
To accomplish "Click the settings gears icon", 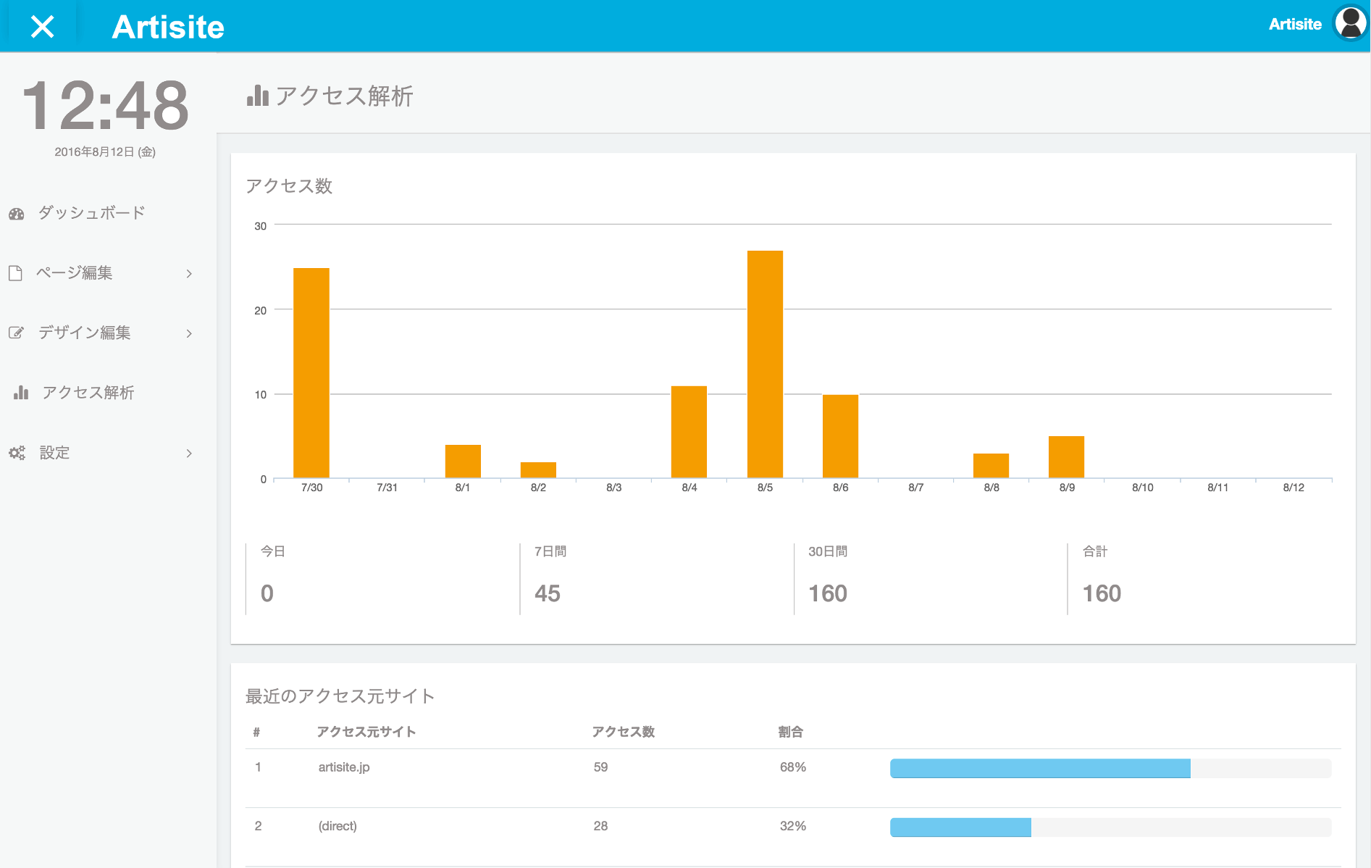I will [x=17, y=453].
